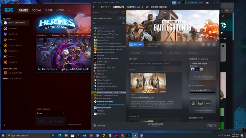Screen dimensions: 246x138
Task: Open Task View on the taskbar
Action: tap(53, 135)
